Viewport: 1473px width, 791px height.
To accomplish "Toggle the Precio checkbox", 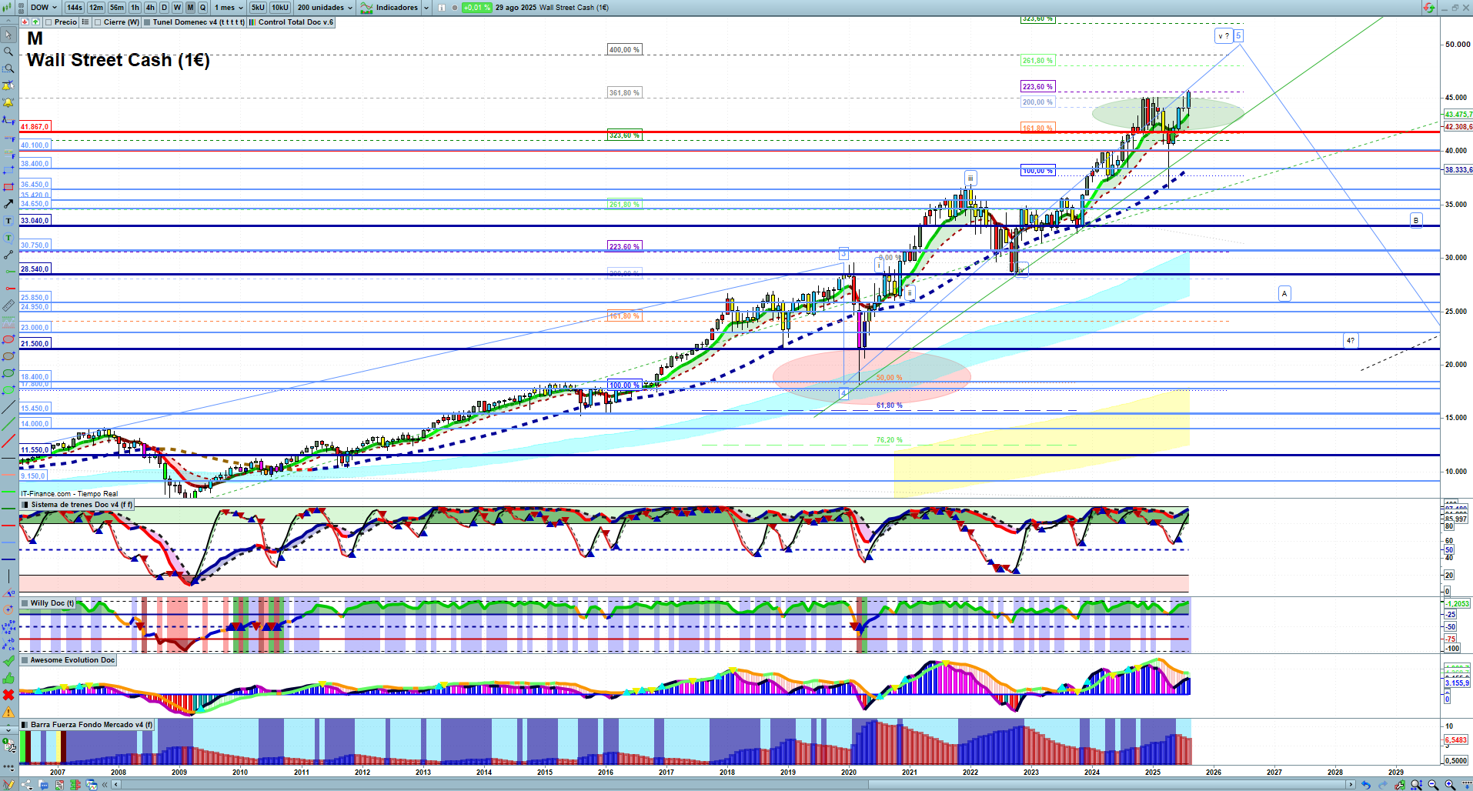I will pyautogui.click(x=48, y=22).
